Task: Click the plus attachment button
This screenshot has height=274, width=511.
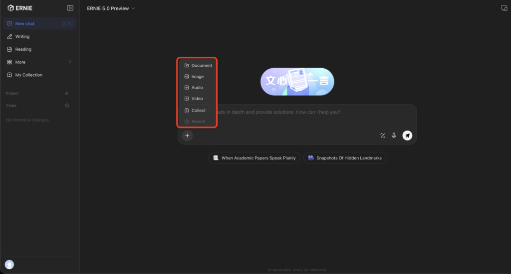Action: pos(187,136)
